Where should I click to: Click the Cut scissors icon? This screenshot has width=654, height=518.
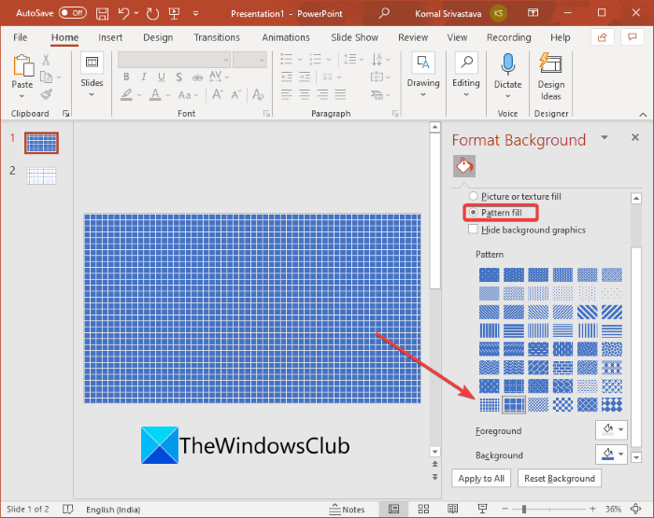click(x=46, y=60)
